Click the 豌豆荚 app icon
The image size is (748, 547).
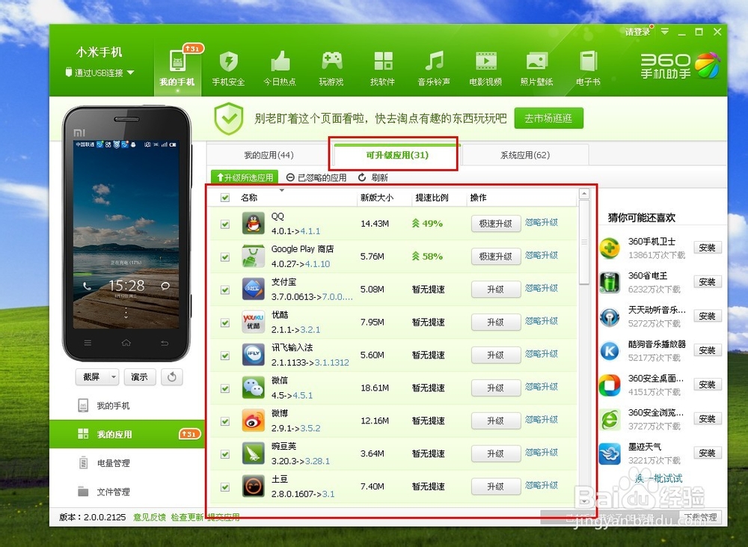point(254,454)
